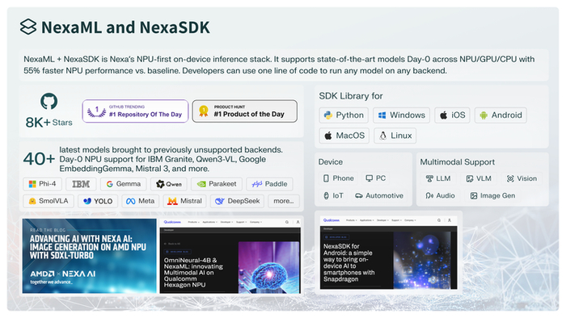Open the OmniNeural-4B Qualcomm article thumbnail
The image size is (566, 318).
pos(230,256)
